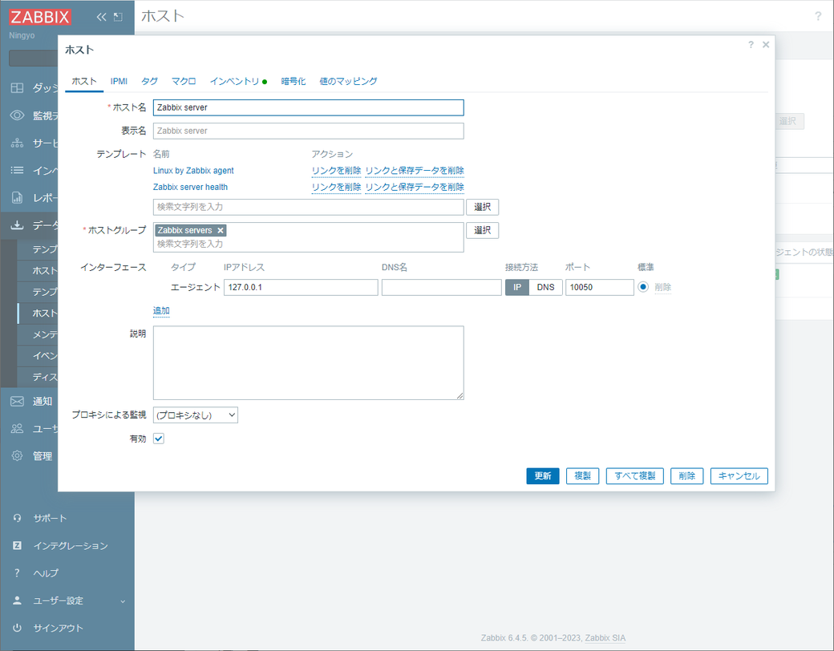Image resolution: width=834 pixels, height=651 pixels.
Task: Click the Integrations Z icon
Action: (17, 546)
